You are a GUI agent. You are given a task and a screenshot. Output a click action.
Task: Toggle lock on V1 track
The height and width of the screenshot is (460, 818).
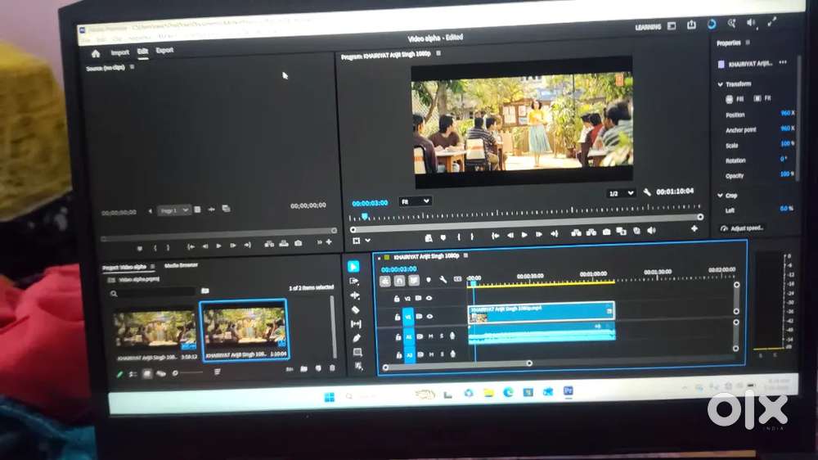[x=397, y=318]
